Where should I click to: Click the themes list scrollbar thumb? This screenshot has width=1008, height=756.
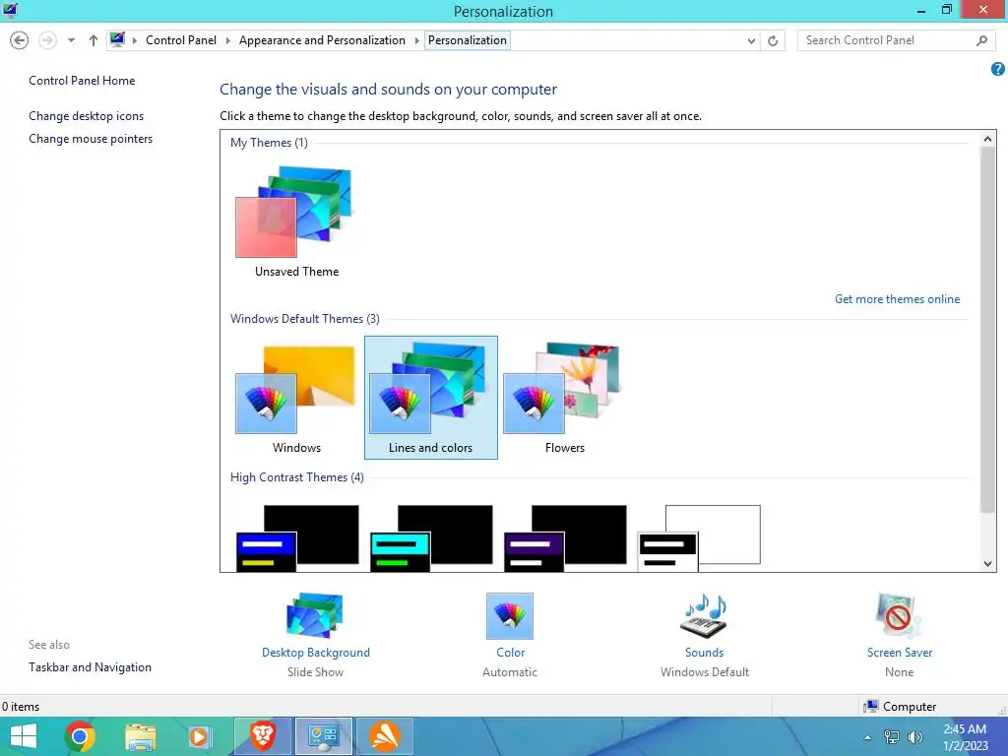[x=987, y=329]
